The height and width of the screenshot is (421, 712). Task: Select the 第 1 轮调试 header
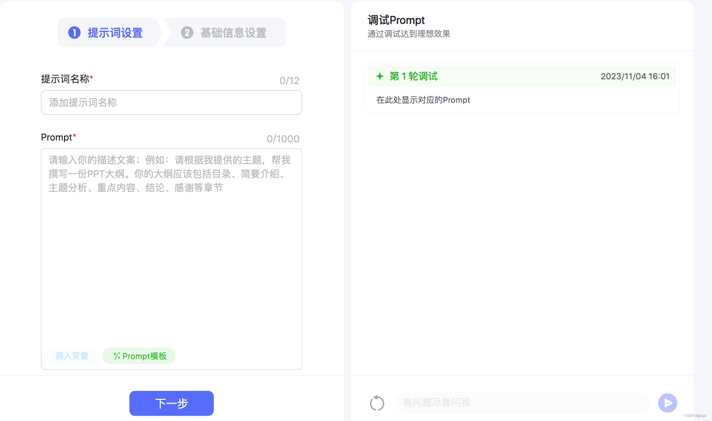[413, 76]
